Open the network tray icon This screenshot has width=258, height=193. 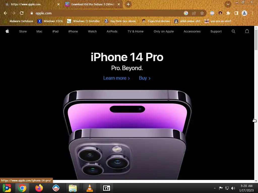point(227,188)
